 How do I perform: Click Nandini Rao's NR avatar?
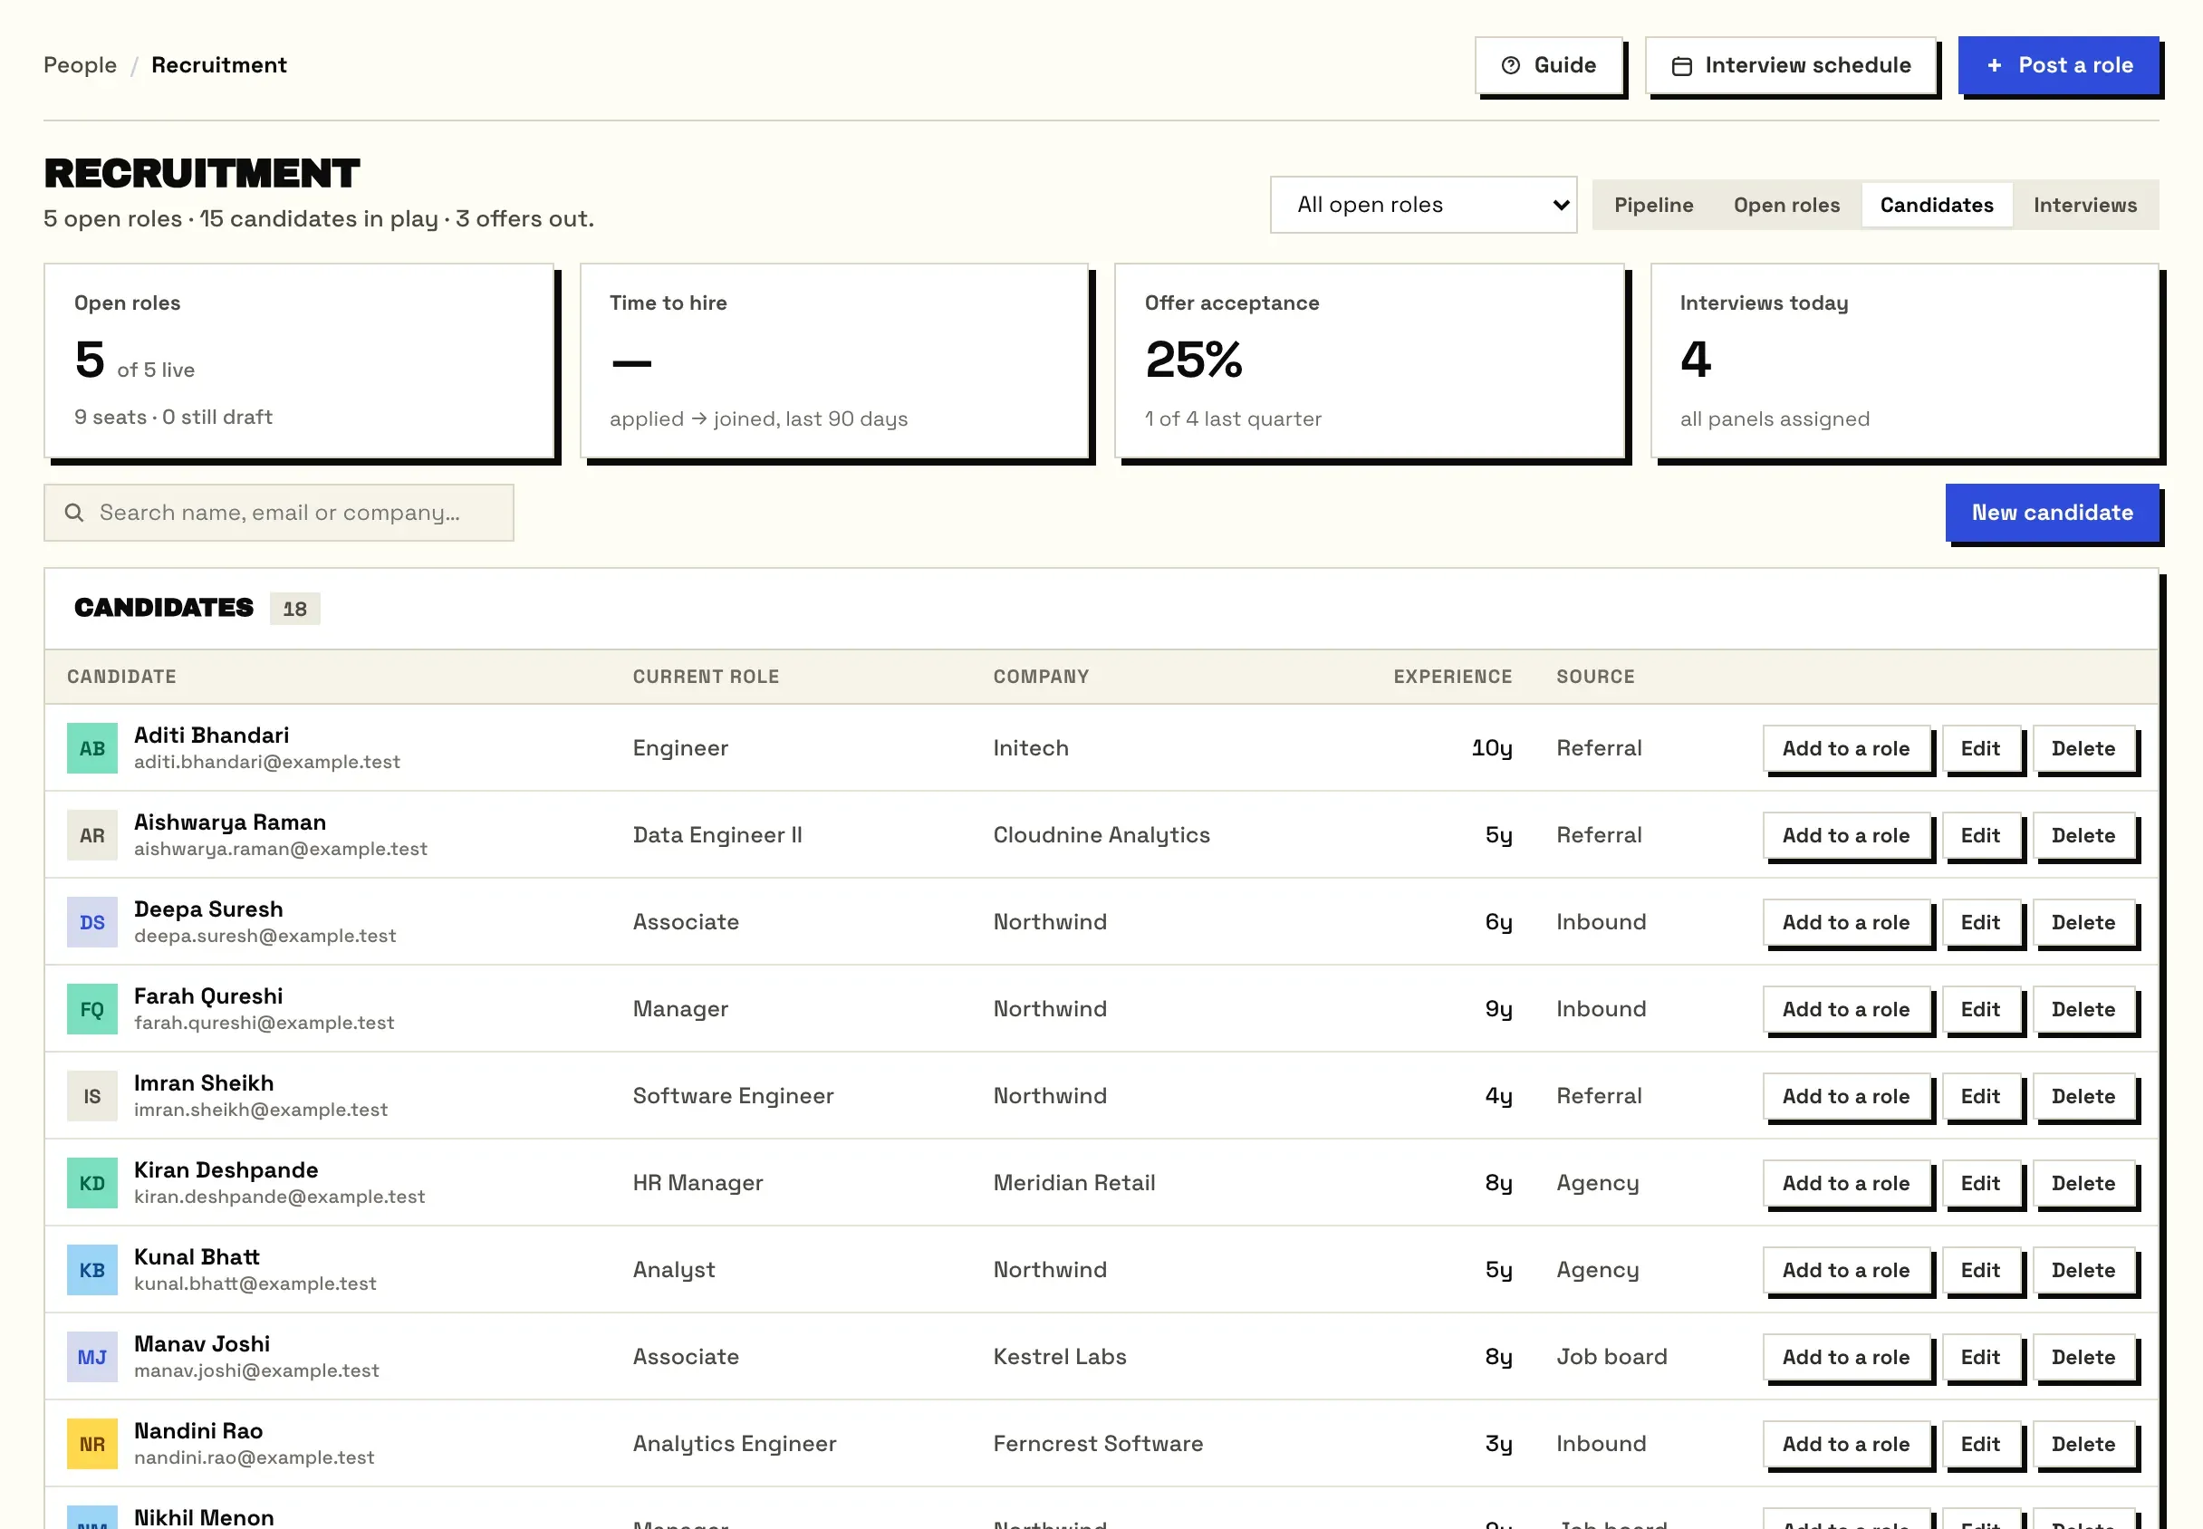(x=92, y=1445)
